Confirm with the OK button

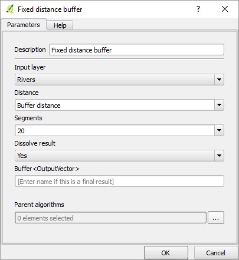tap(166, 253)
